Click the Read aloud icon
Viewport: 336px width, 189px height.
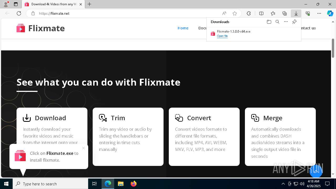pos(224,13)
